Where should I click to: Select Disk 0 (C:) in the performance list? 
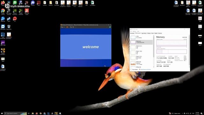click(142, 47)
